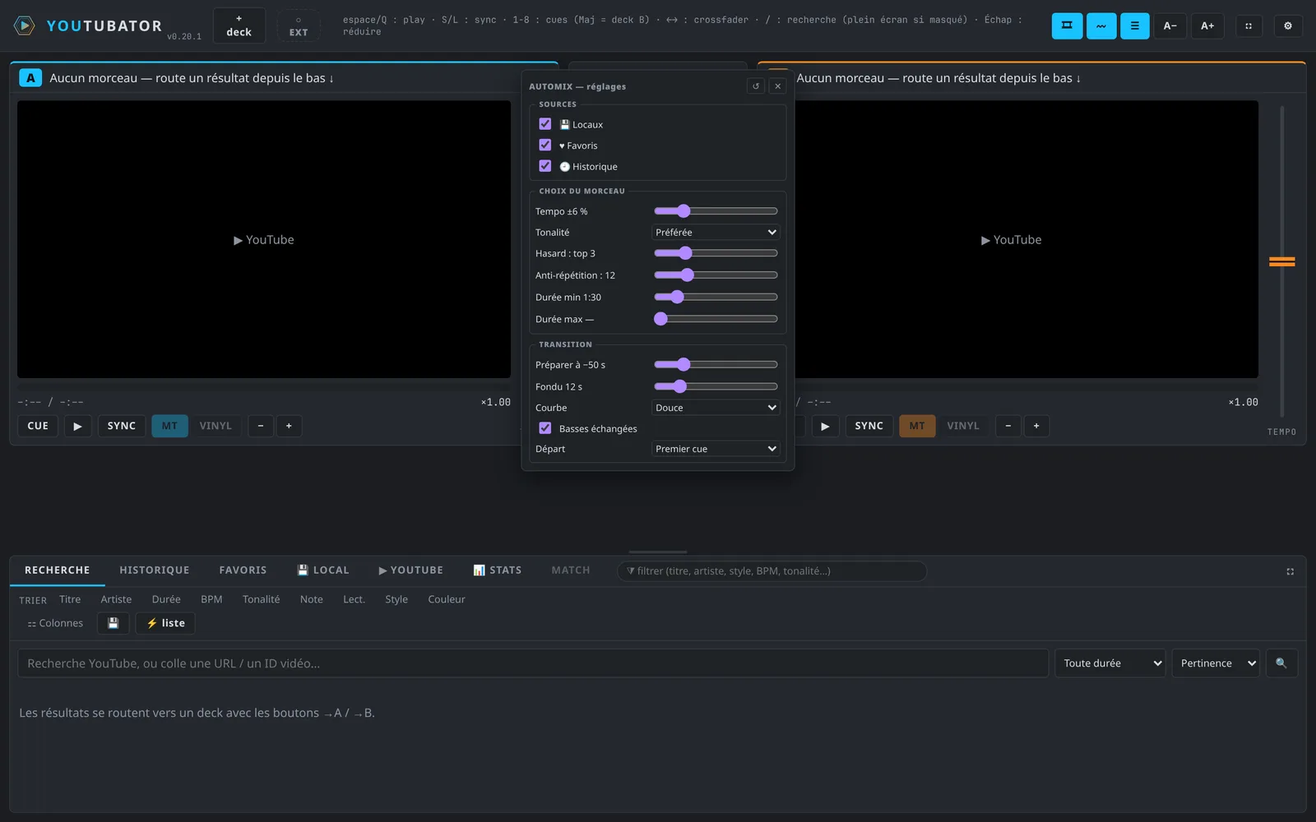This screenshot has width=1316, height=822.
Task: Toggle MT on deck A
Action: pyautogui.click(x=169, y=426)
